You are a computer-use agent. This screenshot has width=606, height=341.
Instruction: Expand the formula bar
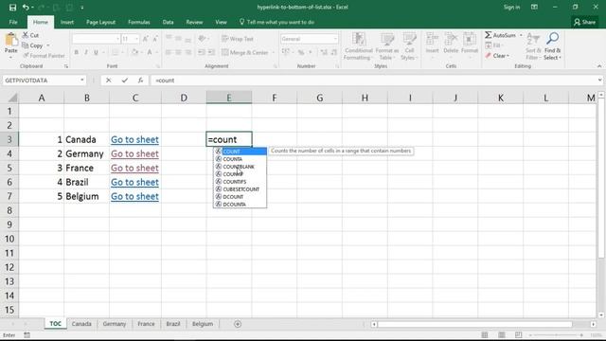click(599, 81)
